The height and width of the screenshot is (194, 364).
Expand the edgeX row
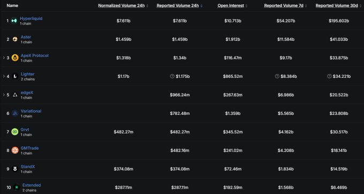[4, 95]
